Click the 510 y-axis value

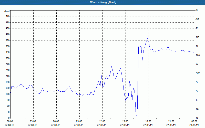coord(8,16)
